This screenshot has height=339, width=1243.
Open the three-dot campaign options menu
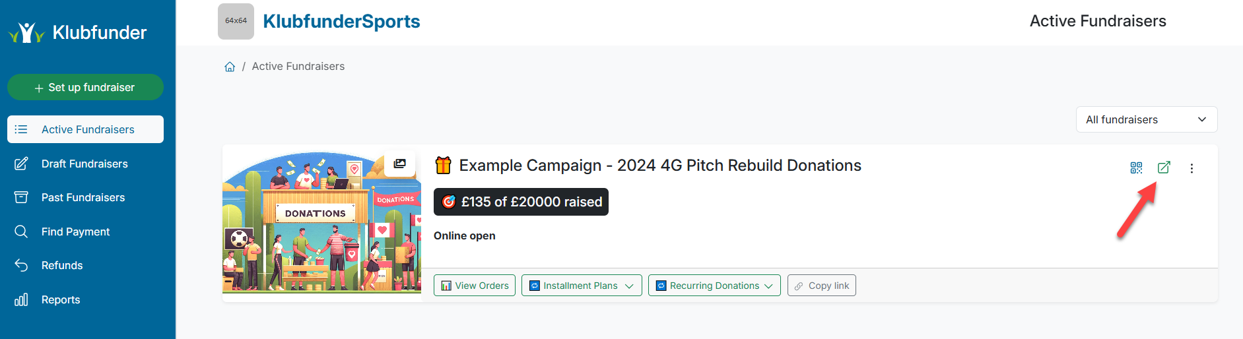1192,168
